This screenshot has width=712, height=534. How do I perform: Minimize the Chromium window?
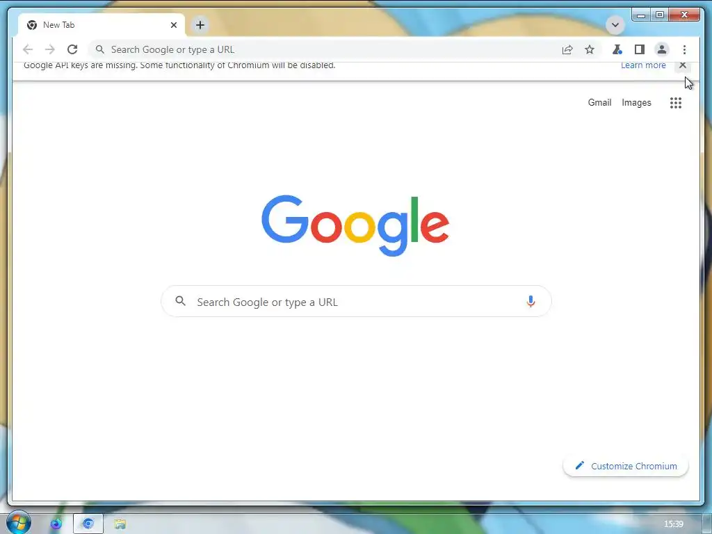pos(641,15)
